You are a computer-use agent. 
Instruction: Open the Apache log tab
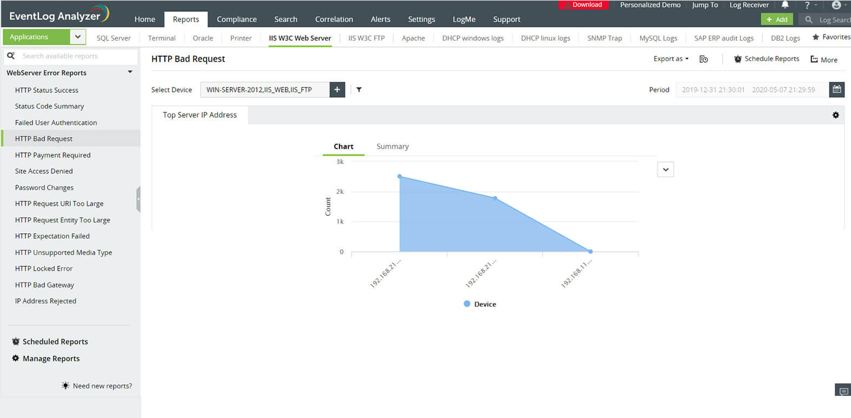click(413, 38)
